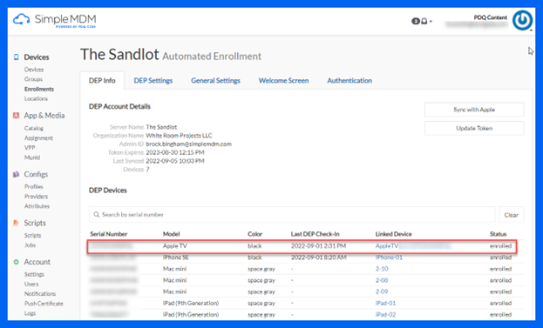The width and height of the screenshot is (543, 328).
Task: Click the Account section gear icon
Action: click(x=16, y=262)
